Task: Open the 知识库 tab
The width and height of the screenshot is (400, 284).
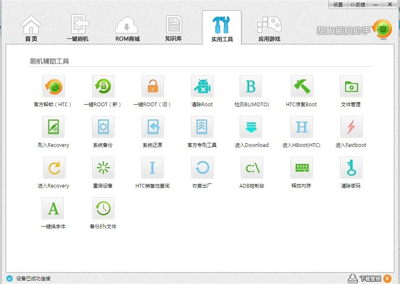Action: pos(174,28)
